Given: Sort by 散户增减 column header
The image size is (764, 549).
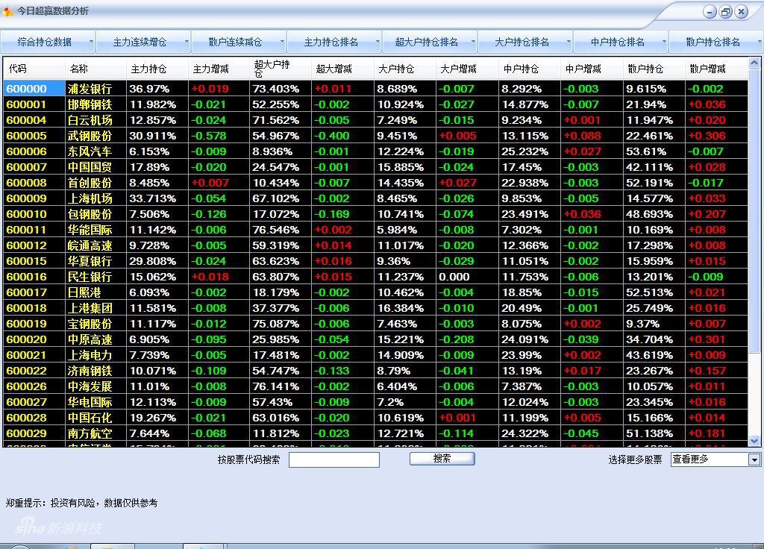Looking at the screenshot, I should 716,69.
